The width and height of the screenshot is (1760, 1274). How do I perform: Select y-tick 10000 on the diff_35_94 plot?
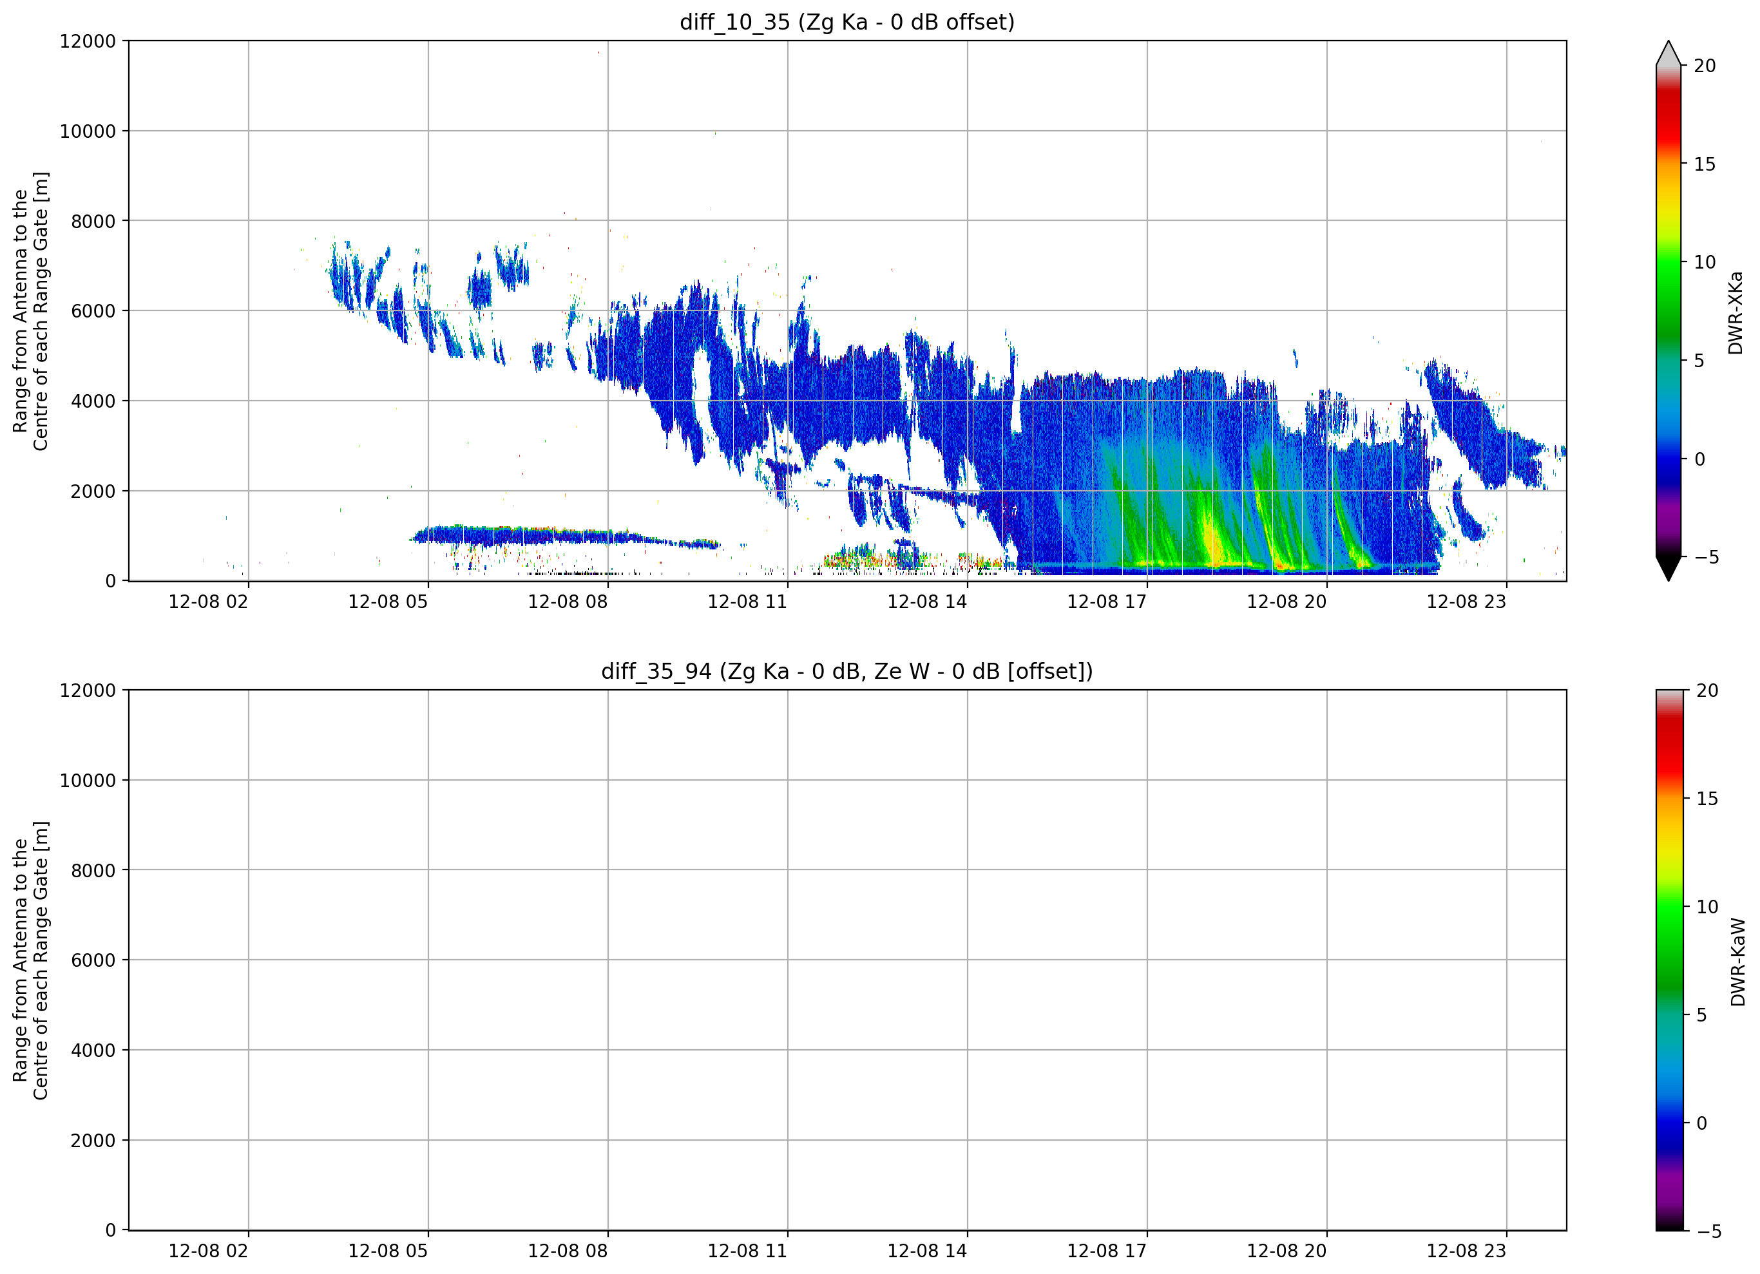coord(88,781)
